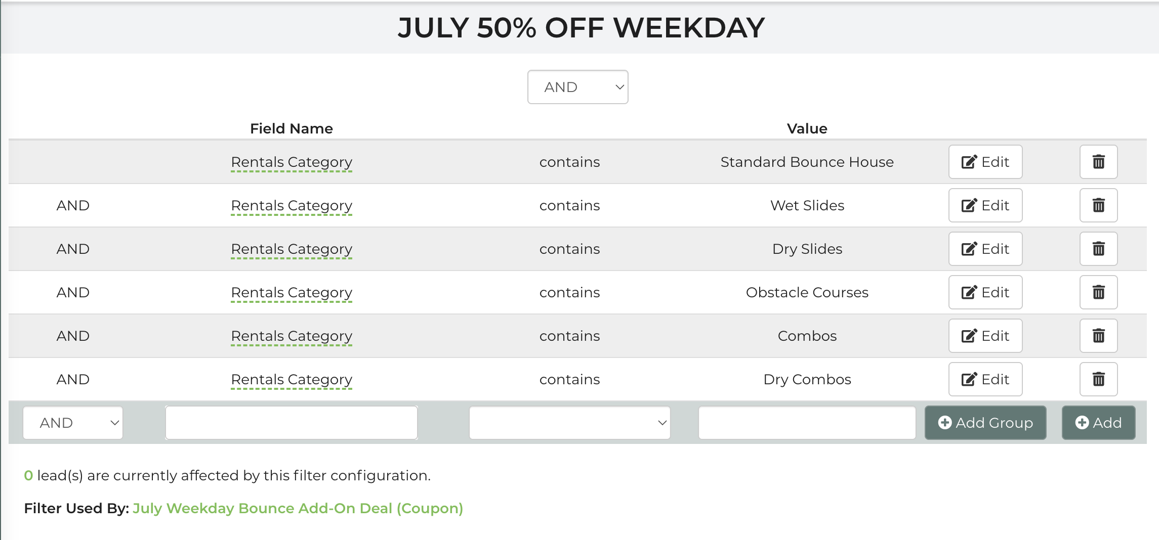Screen dimensions: 1159x540
Task: Click Rentals Category link in first row
Action: pos(292,162)
